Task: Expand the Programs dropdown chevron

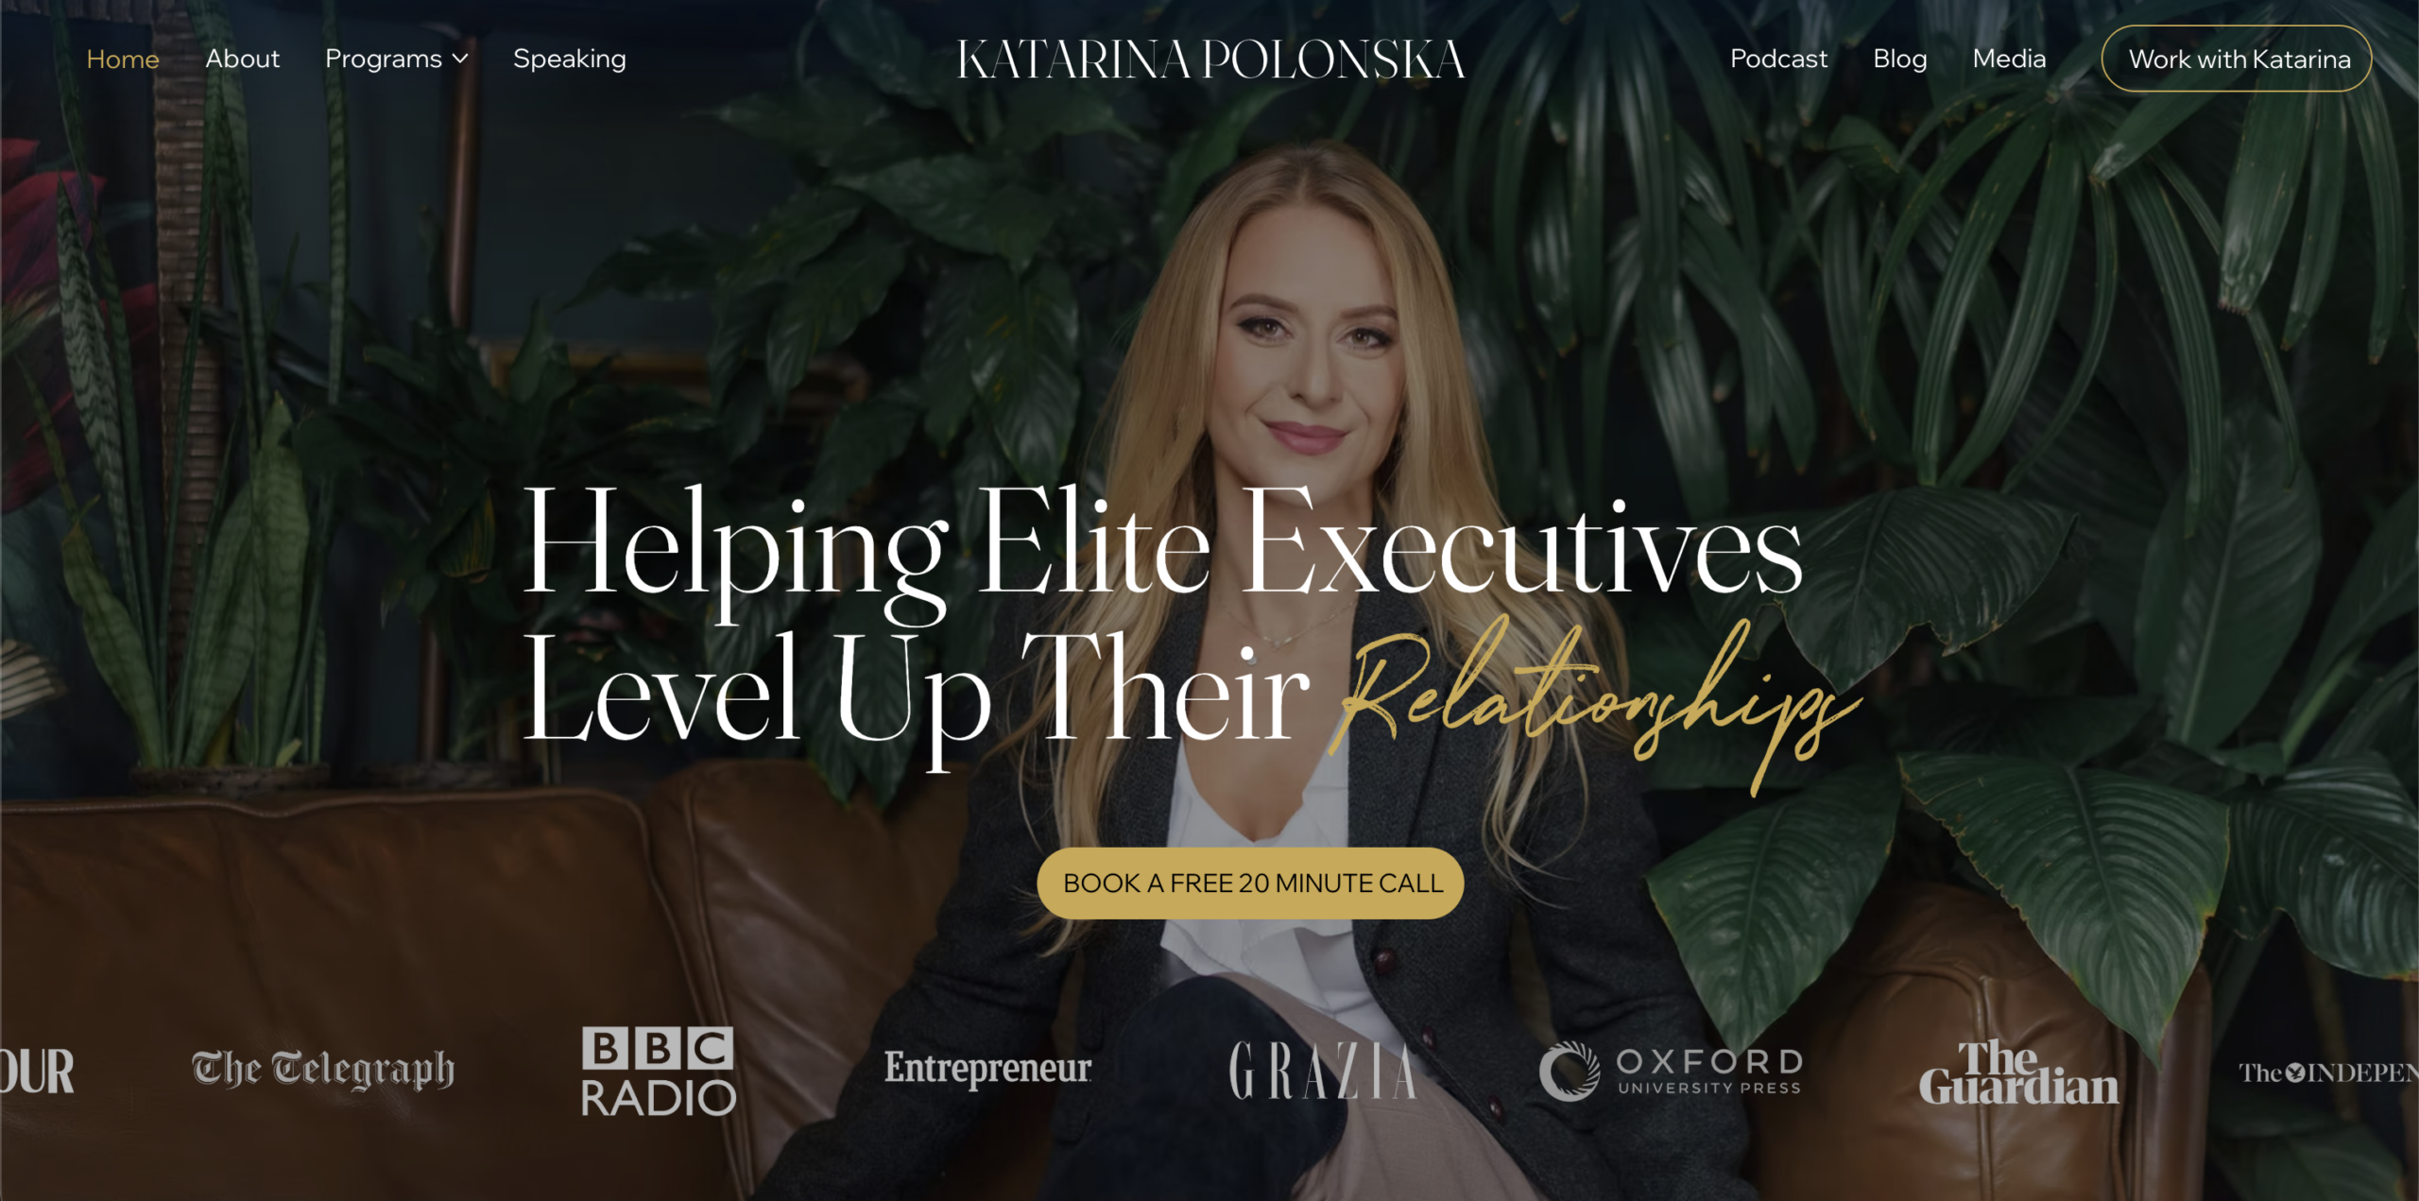Action: point(460,60)
